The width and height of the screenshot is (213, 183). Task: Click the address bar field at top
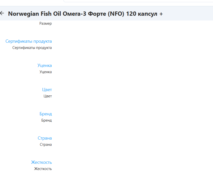point(138,1)
